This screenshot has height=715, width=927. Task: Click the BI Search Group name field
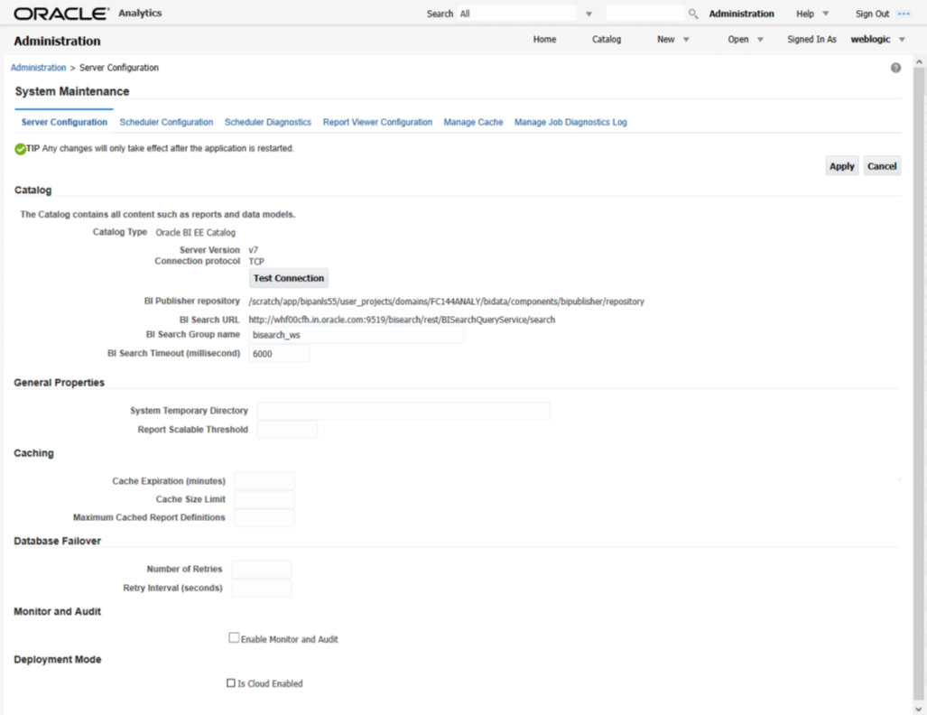pyautogui.click(x=357, y=335)
